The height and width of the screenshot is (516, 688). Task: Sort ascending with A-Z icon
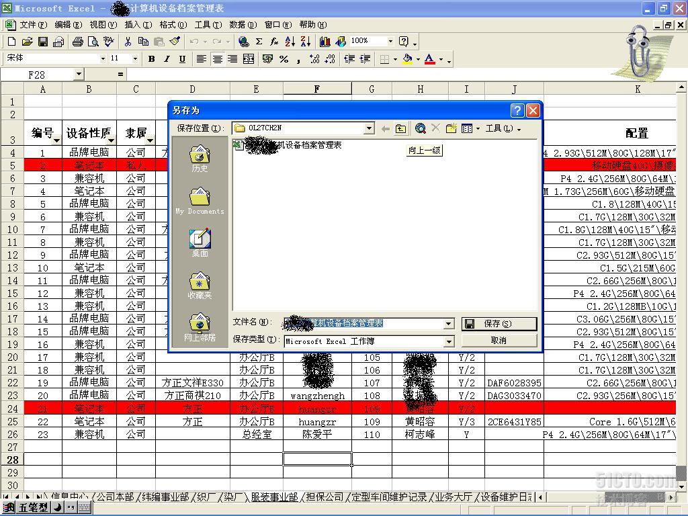click(x=290, y=42)
